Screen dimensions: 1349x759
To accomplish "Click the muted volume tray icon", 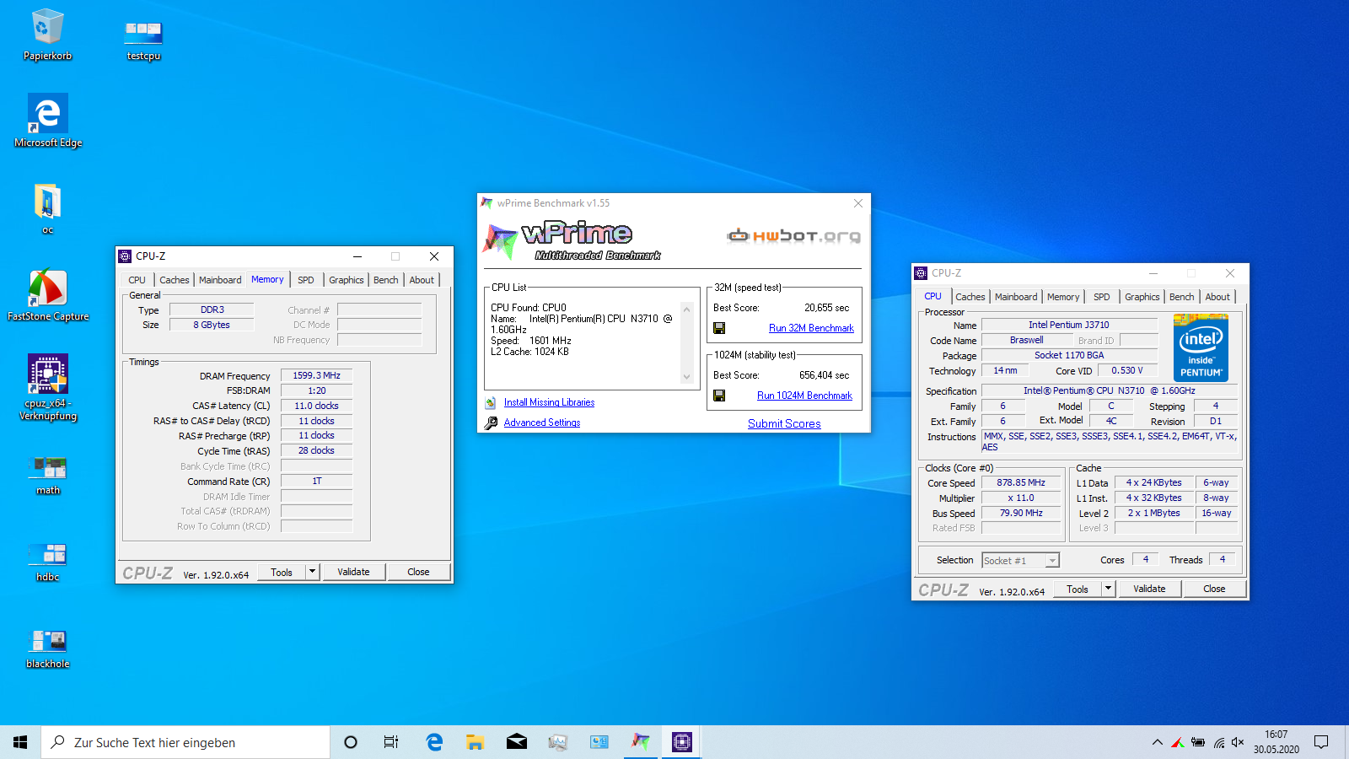I will (x=1238, y=742).
